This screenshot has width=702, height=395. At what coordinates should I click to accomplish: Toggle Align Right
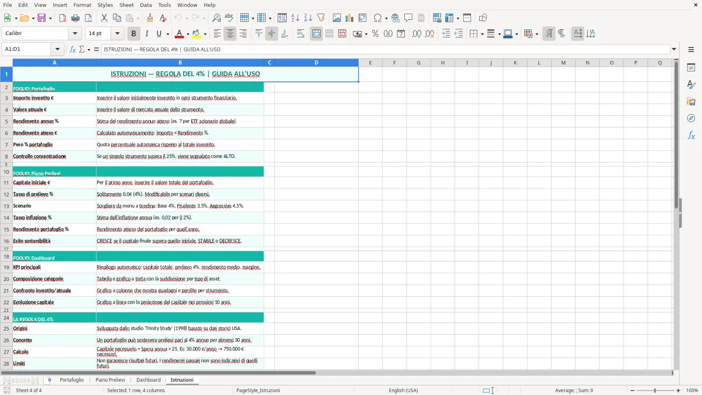click(243, 34)
